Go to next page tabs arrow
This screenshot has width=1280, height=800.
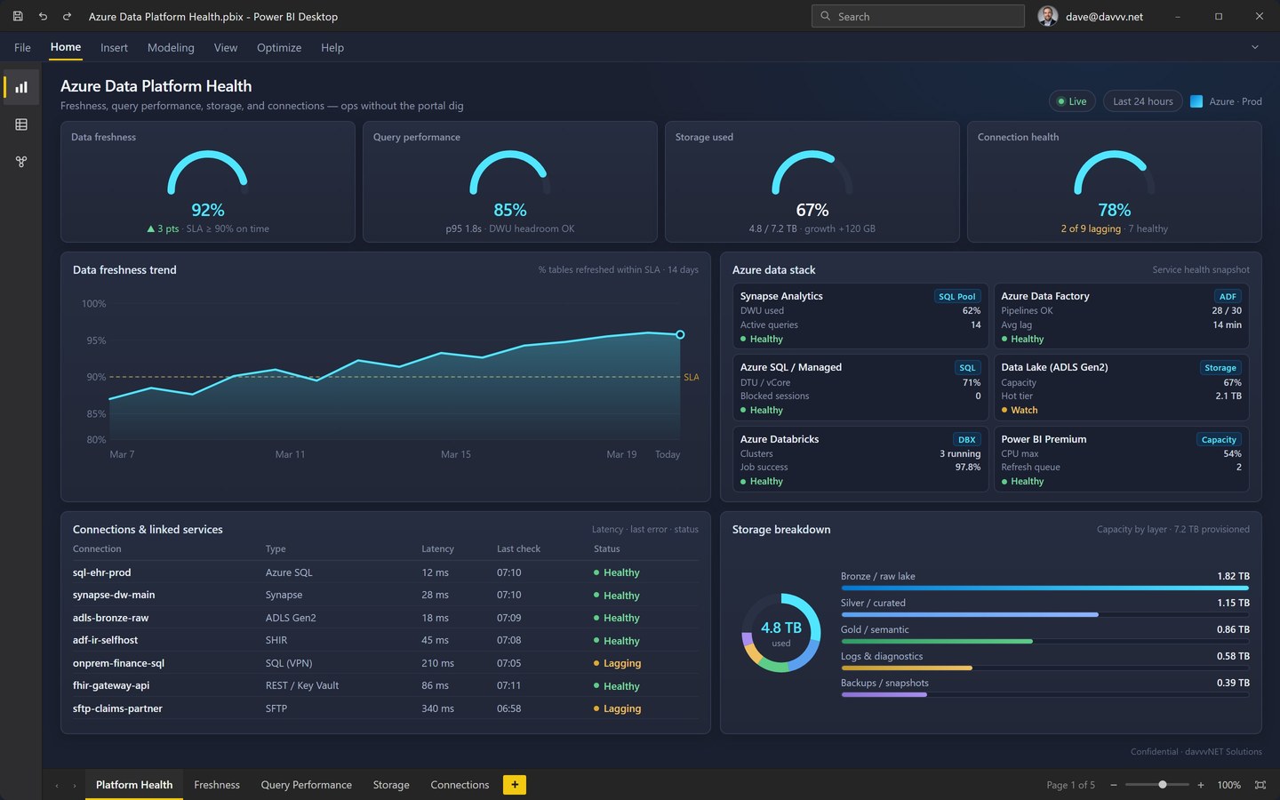point(75,785)
